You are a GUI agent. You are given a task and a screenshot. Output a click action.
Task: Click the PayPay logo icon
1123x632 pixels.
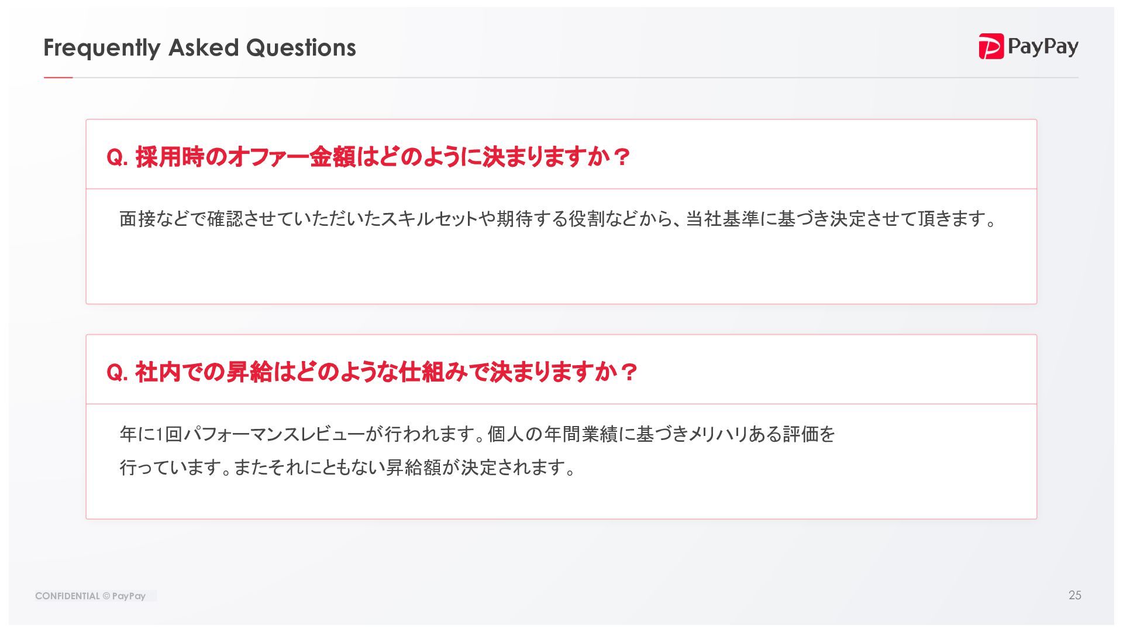(x=991, y=46)
